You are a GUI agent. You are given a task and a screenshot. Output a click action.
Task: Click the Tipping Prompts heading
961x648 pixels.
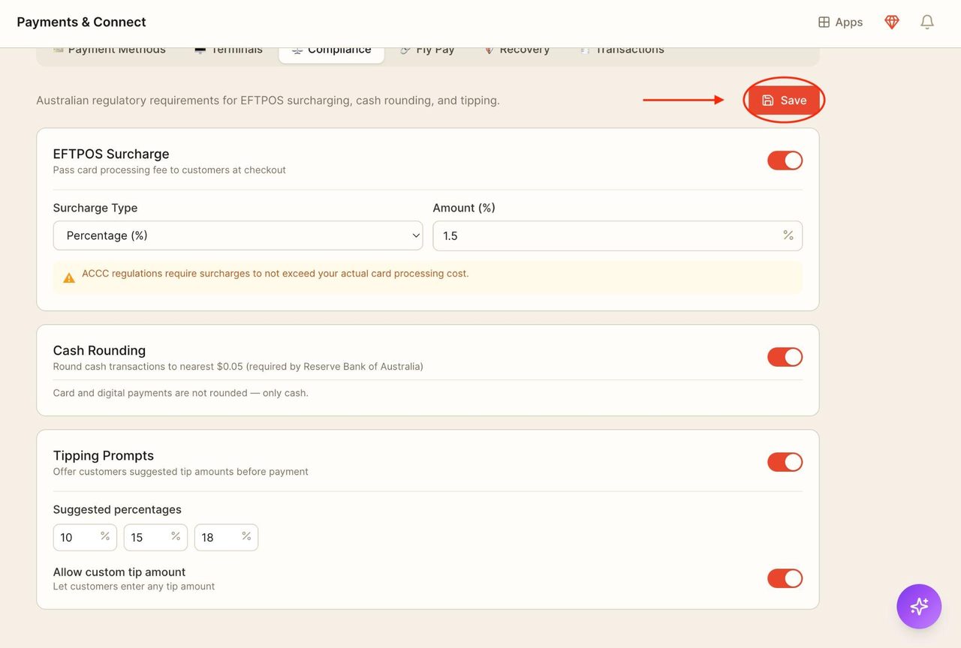pos(104,455)
